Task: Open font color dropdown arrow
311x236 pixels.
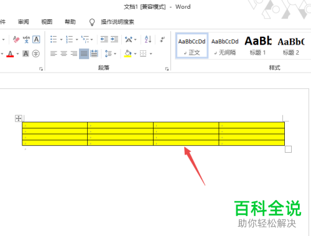Action: [17, 54]
